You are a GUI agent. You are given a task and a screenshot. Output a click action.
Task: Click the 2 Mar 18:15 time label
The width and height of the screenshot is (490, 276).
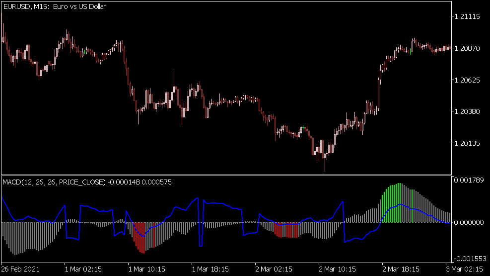click(401, 269)
